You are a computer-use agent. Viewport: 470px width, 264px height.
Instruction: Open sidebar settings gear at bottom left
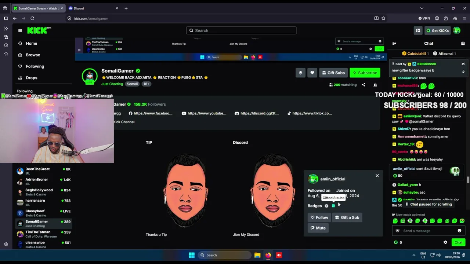click(x=6, y=244)
